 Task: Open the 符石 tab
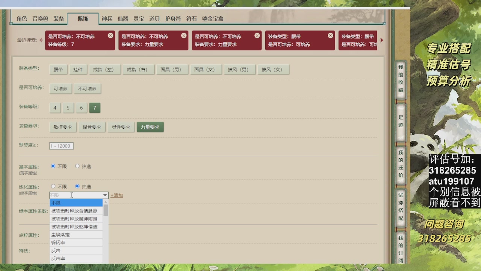(x=192, y=18)
